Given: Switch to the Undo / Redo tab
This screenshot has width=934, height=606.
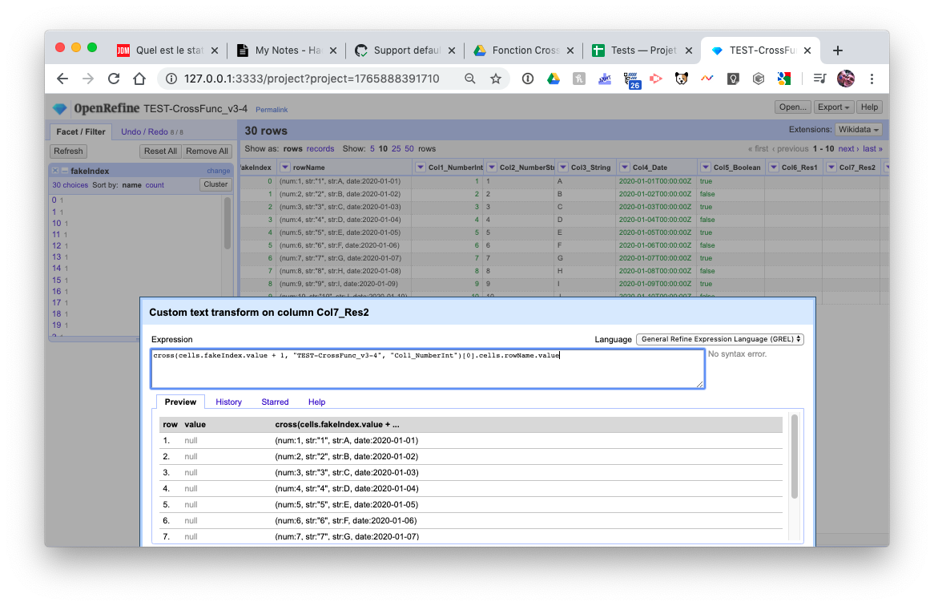Looking at the screenshot, I should point(152,131).
